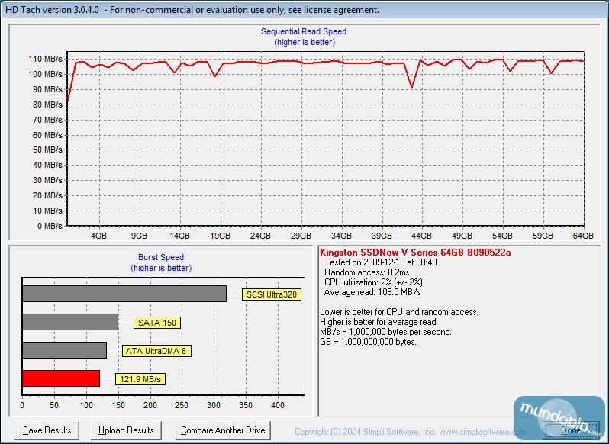Click the ATA UltraDMA 6 label
The width and height of the screenshot is (609, 444).
pos(156,351)
